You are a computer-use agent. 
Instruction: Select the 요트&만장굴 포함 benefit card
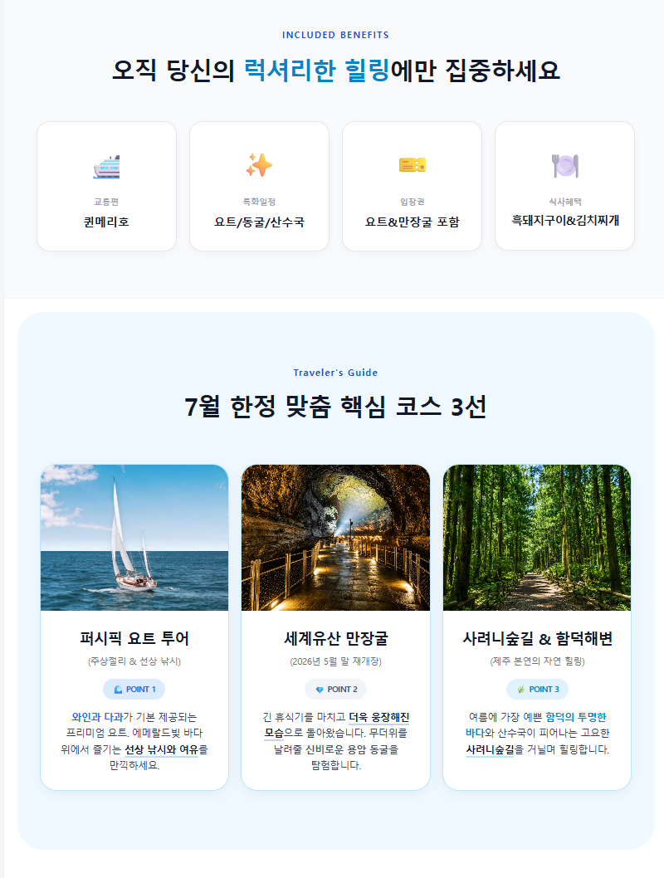[x=412, y=187]
